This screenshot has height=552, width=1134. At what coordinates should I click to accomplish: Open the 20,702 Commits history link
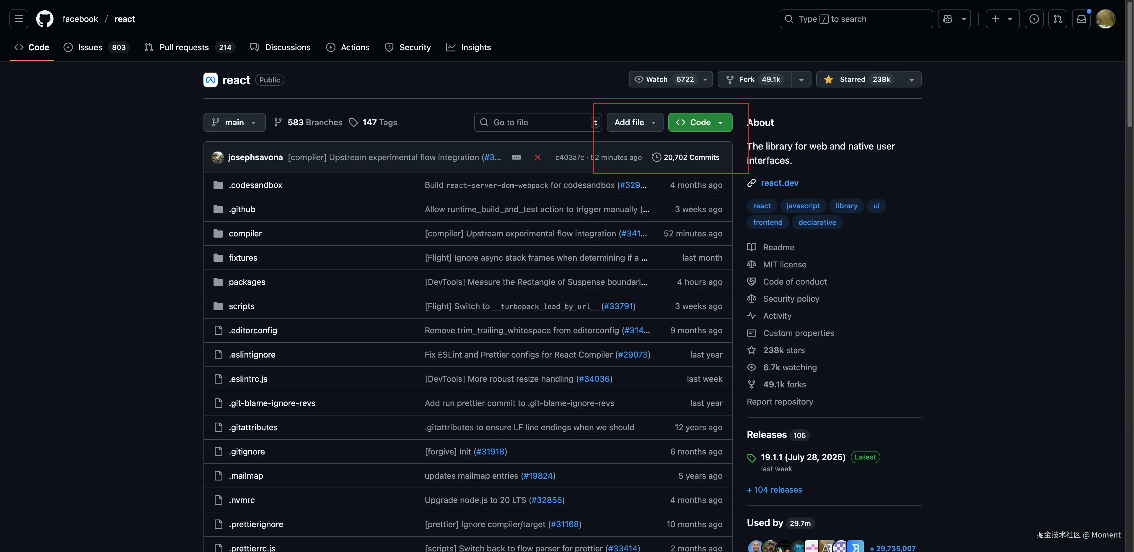[x=691, y=157]
